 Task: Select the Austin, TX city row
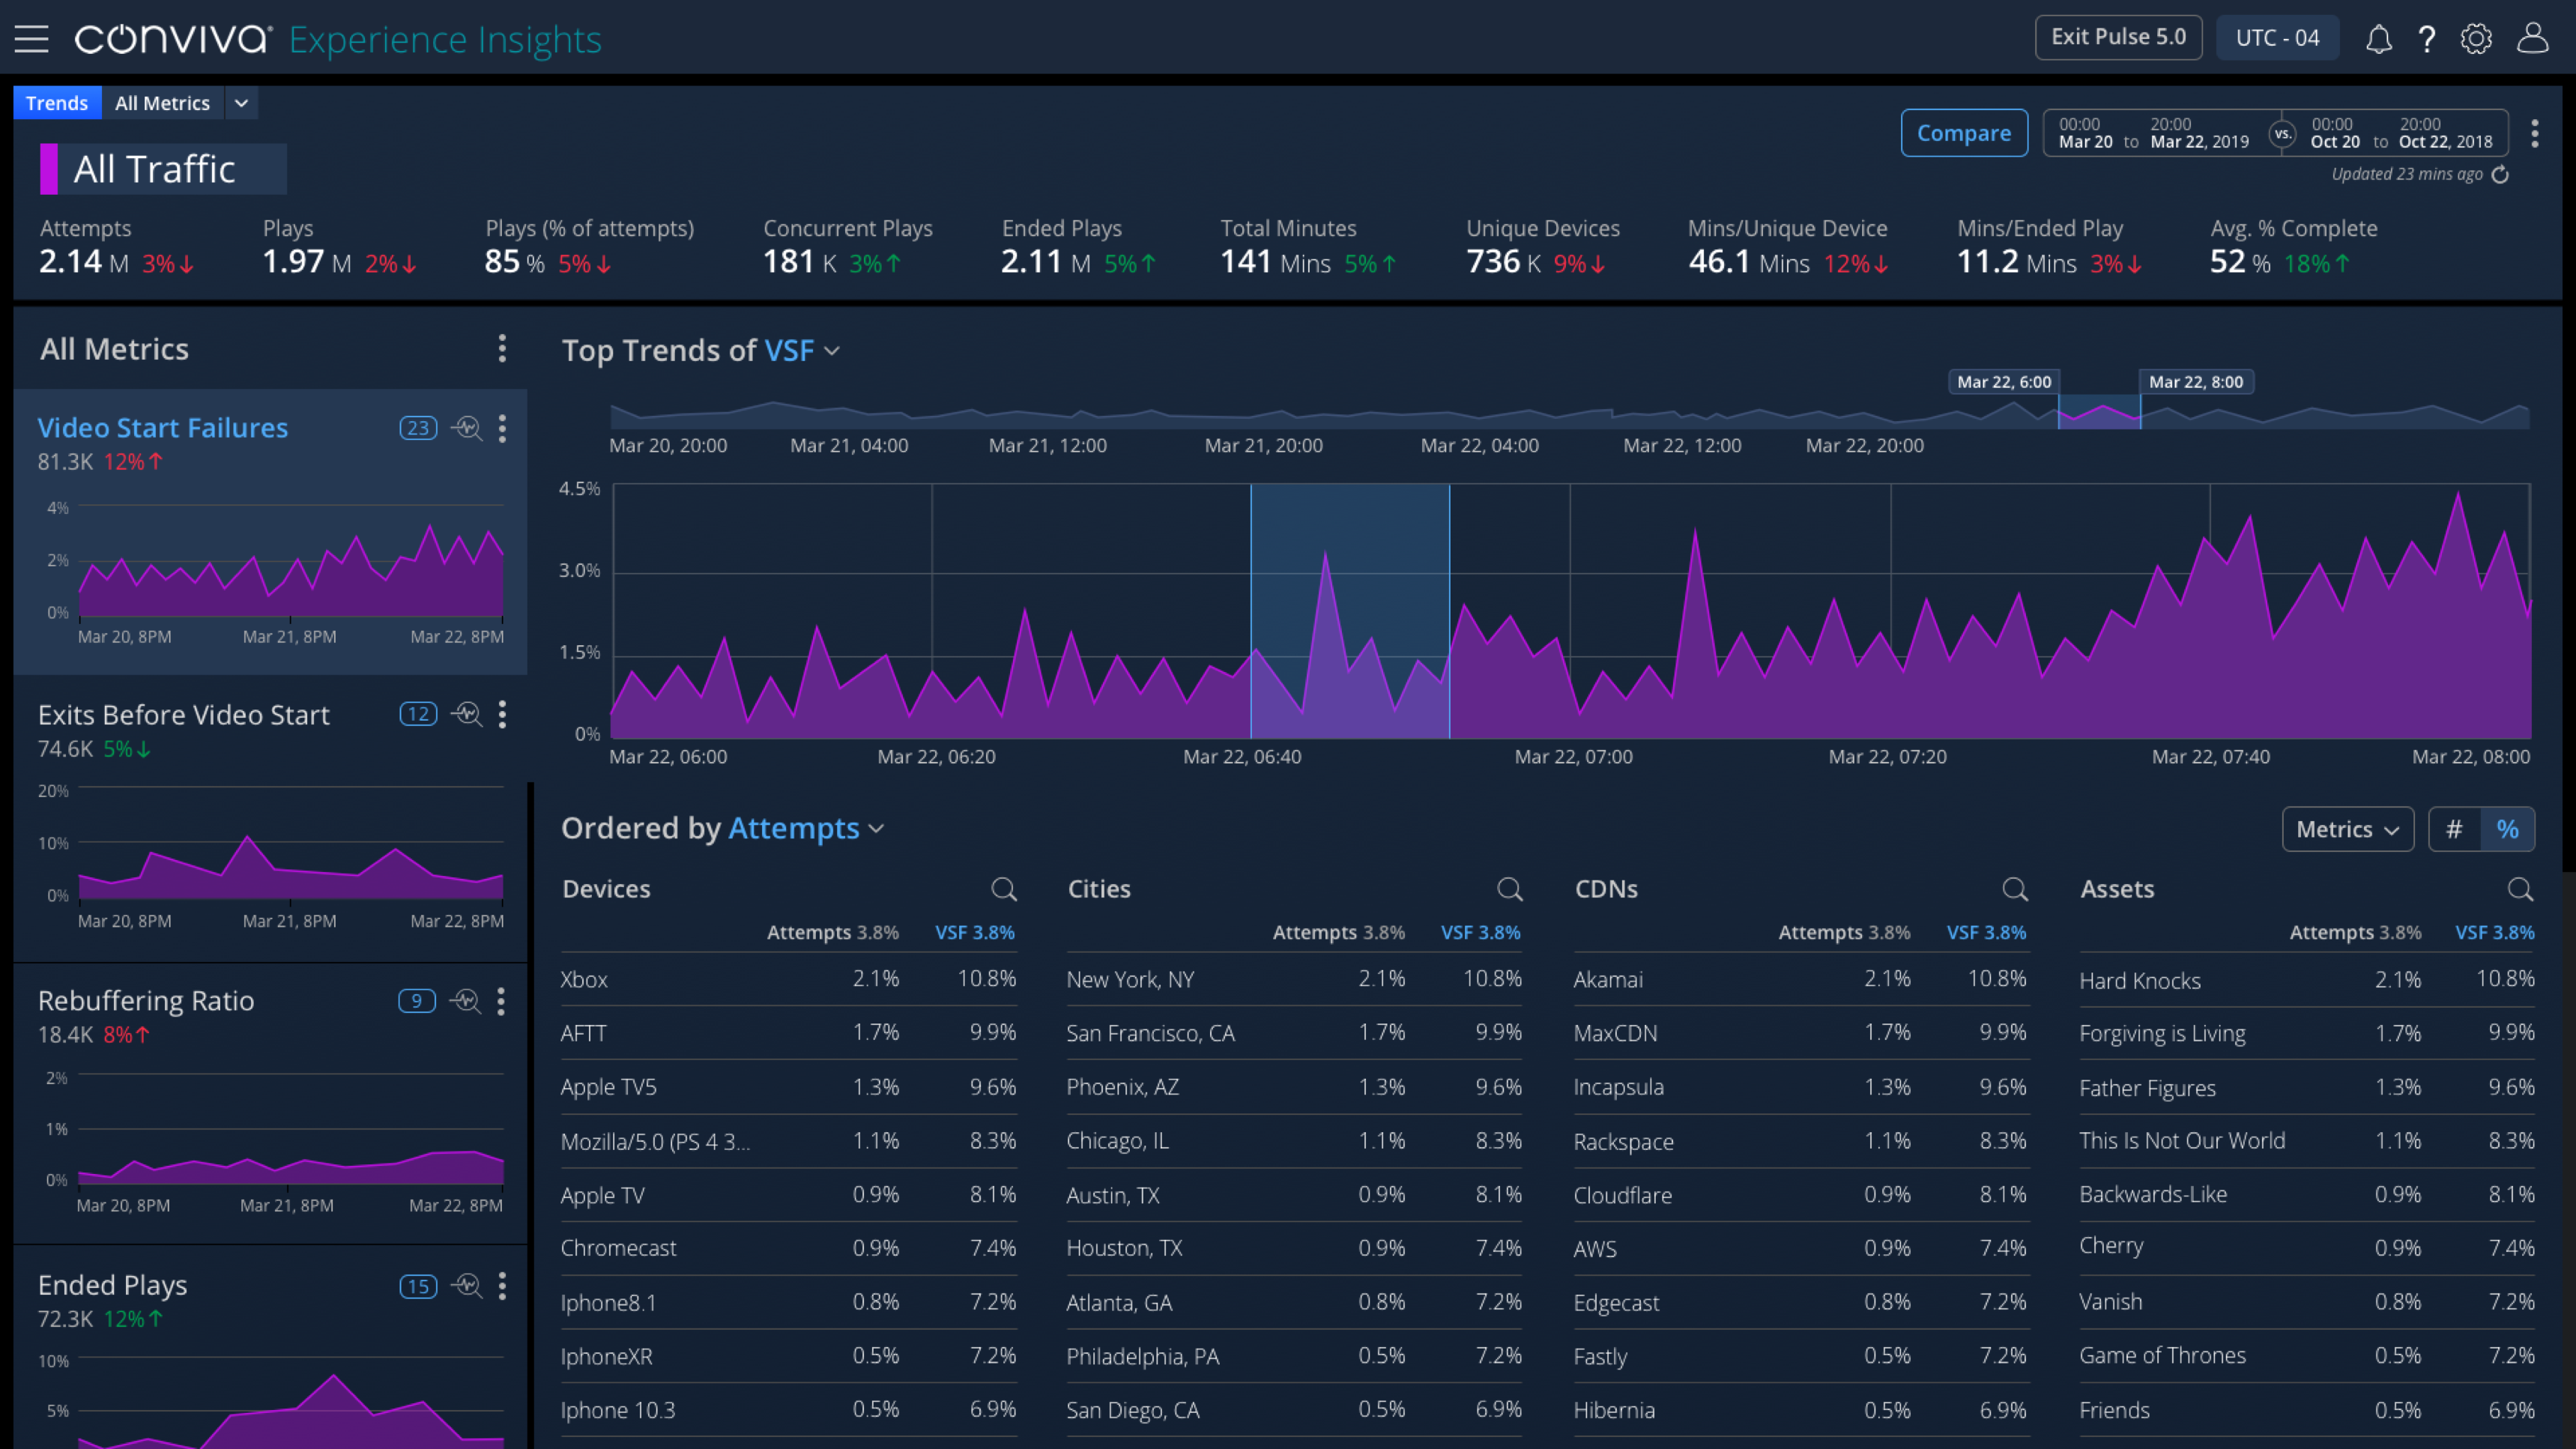click(x=1294, y=1195)
